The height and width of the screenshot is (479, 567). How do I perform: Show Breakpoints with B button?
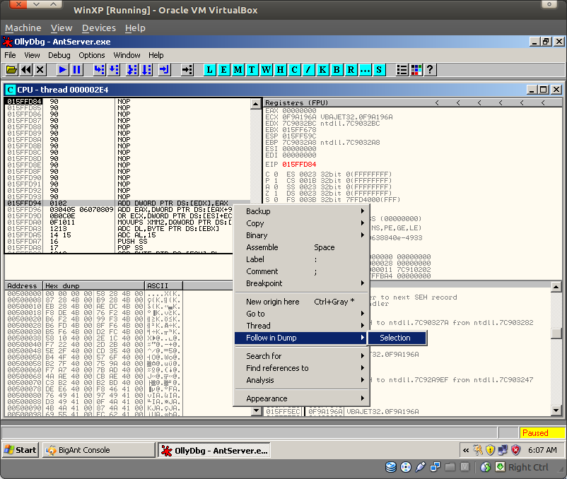(337, 69)
